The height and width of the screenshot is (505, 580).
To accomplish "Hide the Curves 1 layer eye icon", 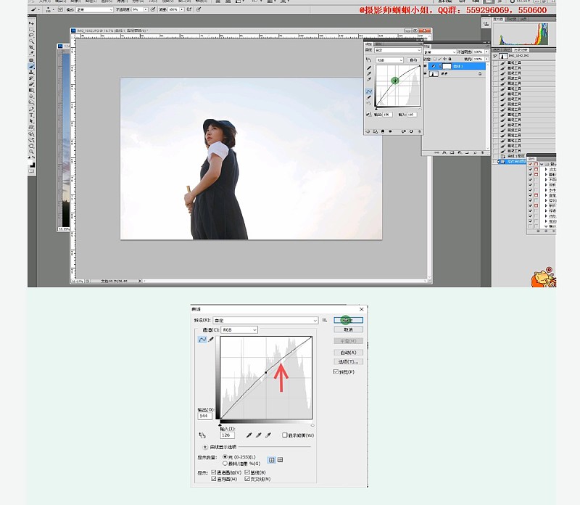I will point(425,66).
